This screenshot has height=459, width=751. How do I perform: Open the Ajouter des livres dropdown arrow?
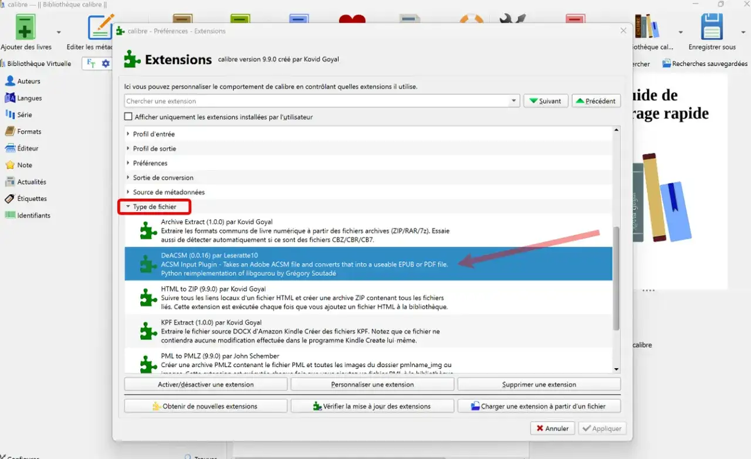pos(59,32)
